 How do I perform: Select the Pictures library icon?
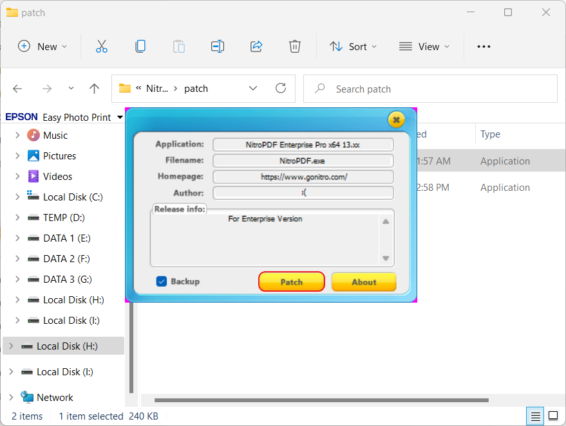coord(33,156)
